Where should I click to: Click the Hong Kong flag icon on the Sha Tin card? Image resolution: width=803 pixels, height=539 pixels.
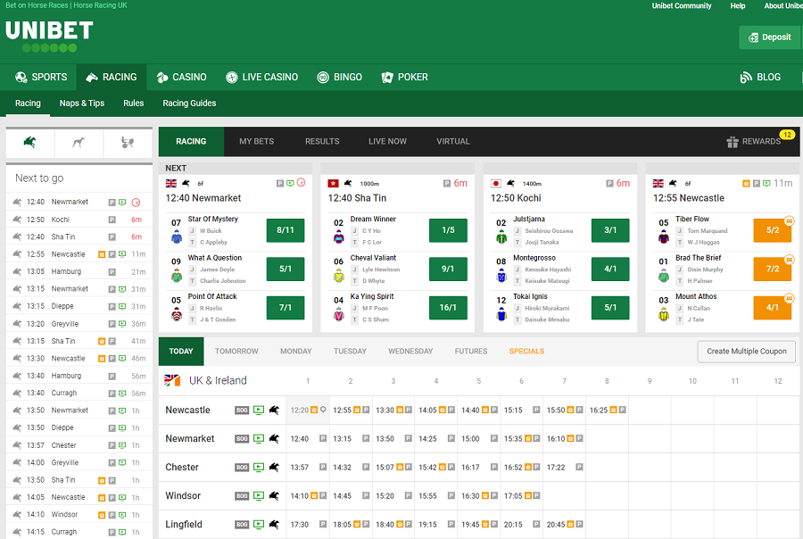coord(332,182)
